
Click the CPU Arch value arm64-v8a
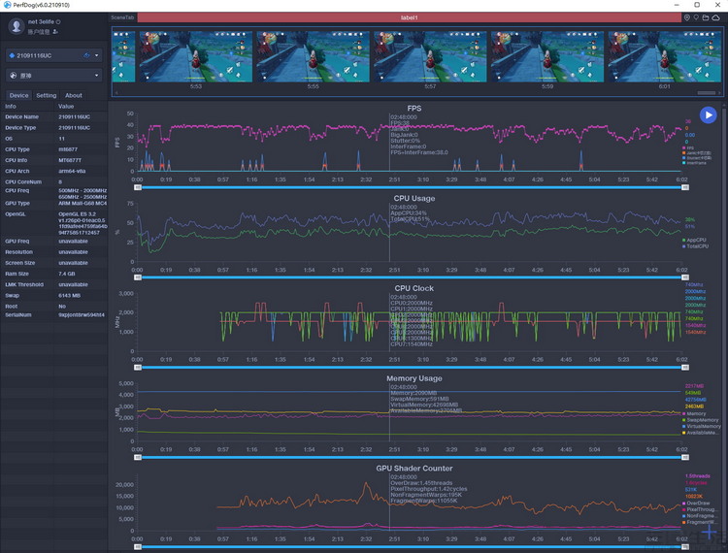click(x=72, y=171)
